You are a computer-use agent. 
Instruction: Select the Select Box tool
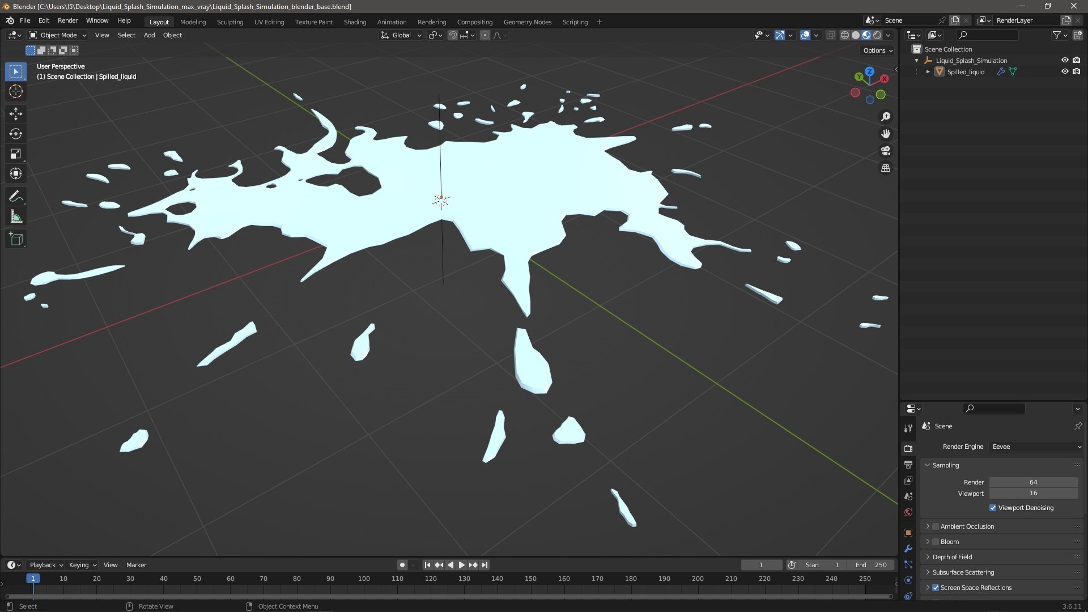[16, 71]
